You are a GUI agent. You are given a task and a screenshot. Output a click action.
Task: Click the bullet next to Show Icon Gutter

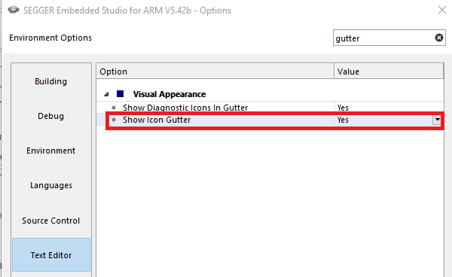click(114, 120)
